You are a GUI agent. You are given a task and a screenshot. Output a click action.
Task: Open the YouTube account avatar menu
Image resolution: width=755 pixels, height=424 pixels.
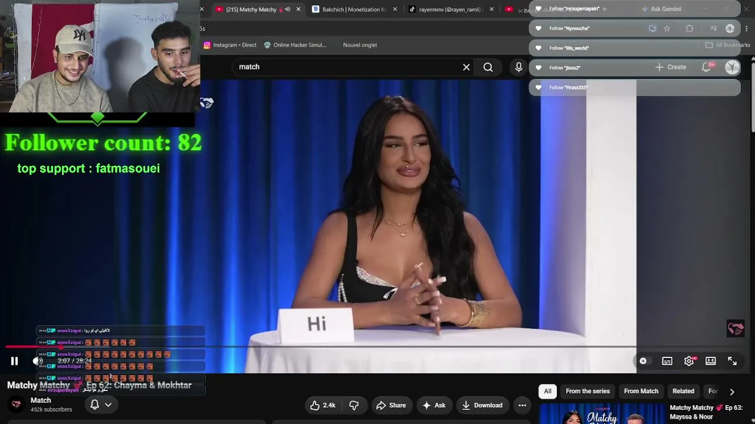732,67
